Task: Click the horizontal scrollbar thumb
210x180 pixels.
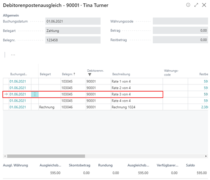Action: [46, 156]
